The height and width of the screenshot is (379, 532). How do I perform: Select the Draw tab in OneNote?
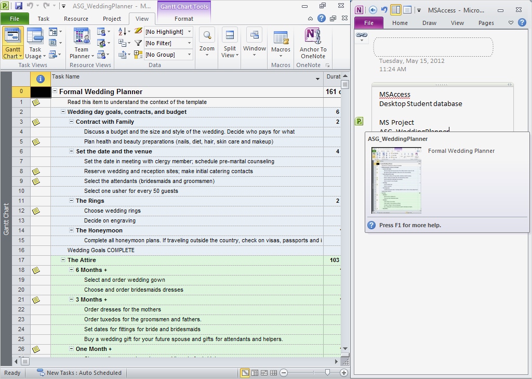(x=430, y=22)
